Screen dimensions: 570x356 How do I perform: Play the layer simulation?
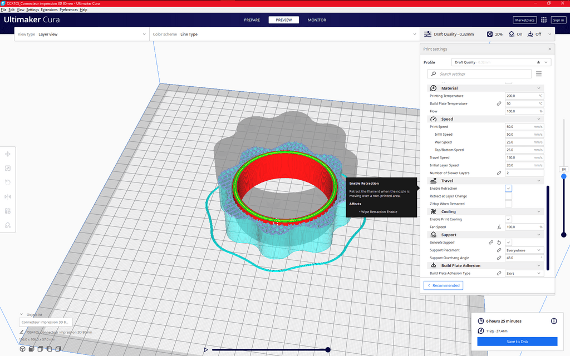tap(206, 349)
